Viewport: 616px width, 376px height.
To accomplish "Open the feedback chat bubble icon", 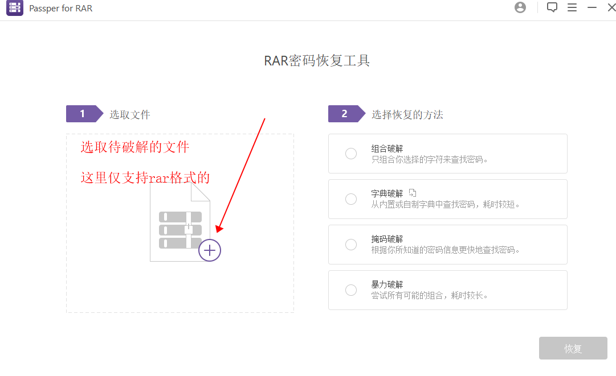I will (x=552, y=8).
